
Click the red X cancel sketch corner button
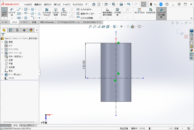pos(186,37)
